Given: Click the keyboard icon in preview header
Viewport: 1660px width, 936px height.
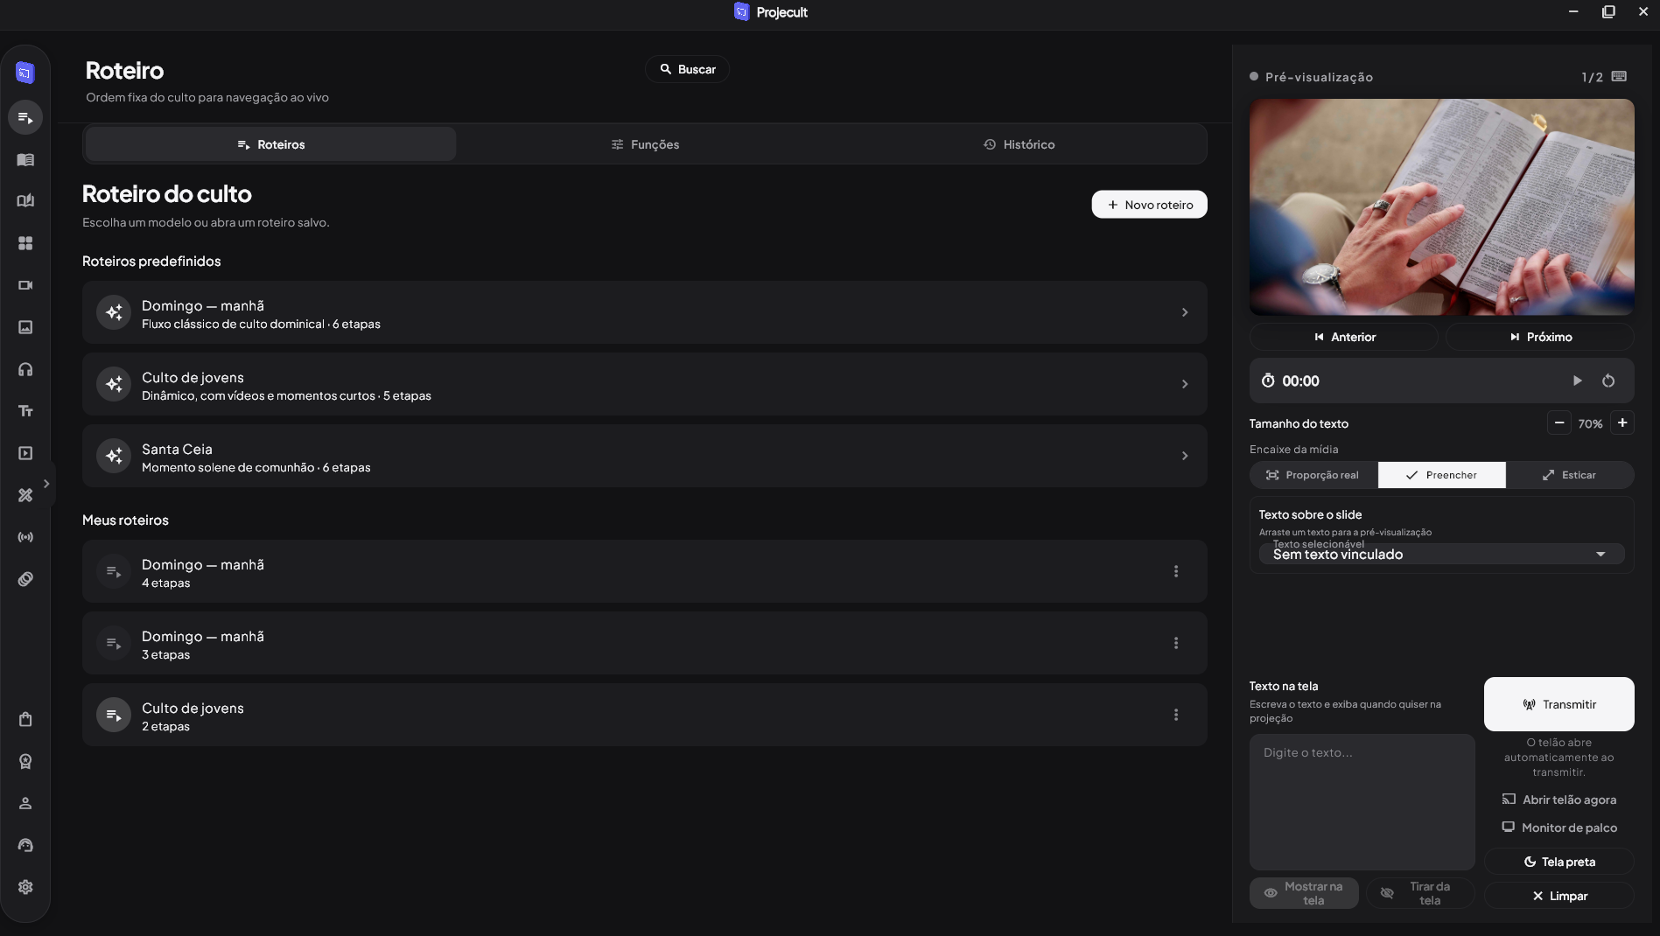Looking at the screenshot, I should [1619, 77].
